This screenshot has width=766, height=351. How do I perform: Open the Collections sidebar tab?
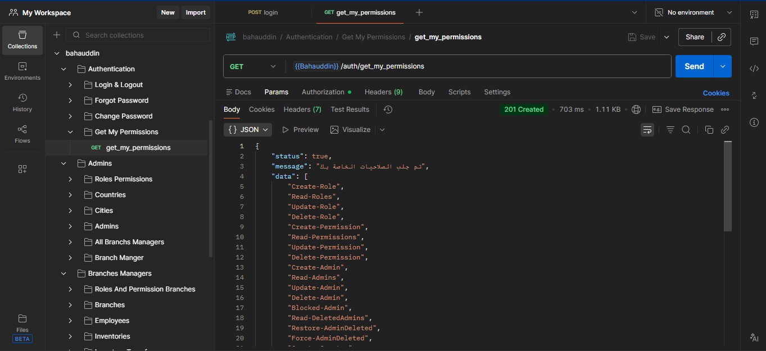click(22, 40)
